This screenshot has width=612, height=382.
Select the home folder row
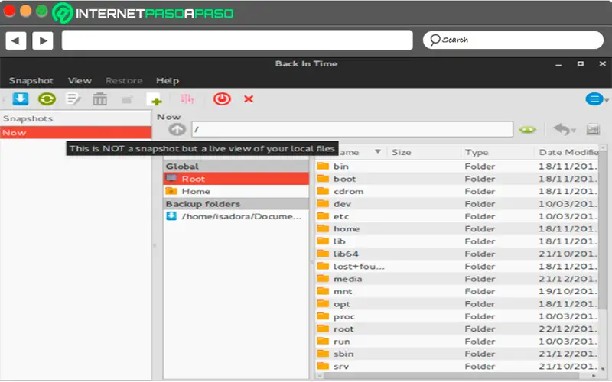pyautogui.click(x=457, y=228)
